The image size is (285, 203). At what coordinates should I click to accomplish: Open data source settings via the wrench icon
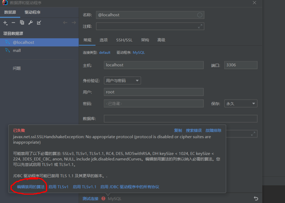coord(31,23)
